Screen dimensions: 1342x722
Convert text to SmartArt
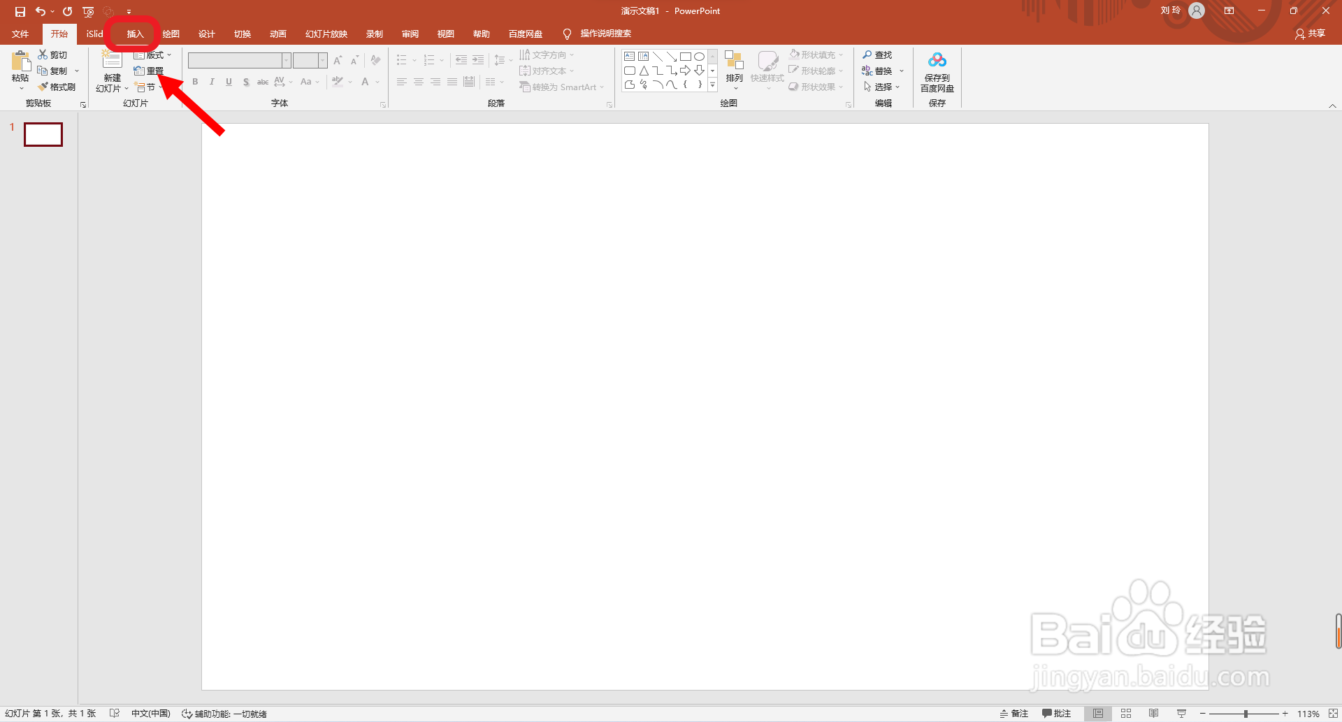(x=562, y=87)
